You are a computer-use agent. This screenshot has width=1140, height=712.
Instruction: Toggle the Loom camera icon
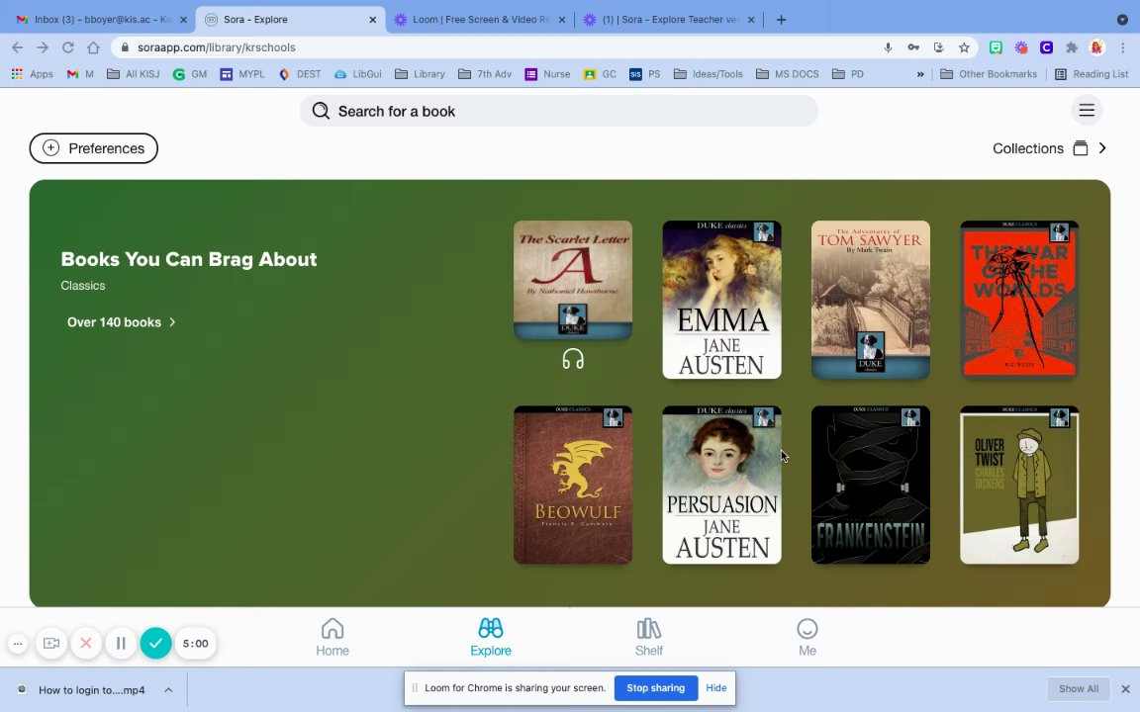point(50,643)
